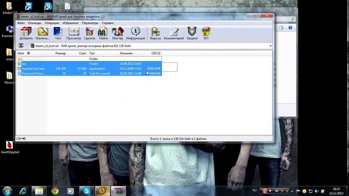The height and width of the screenshot is (196, 349).
Task: Open Adobe CS5 desktop folder
Action: [x=10, y=8]
